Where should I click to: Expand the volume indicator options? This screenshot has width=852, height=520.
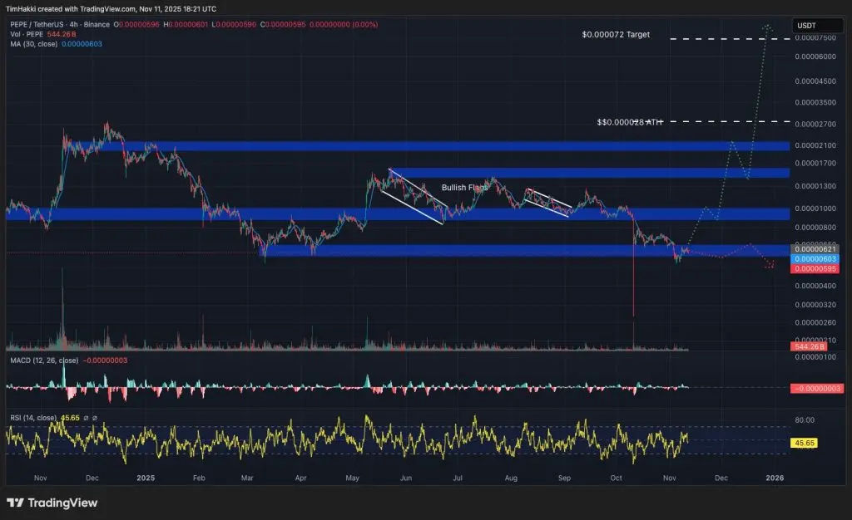[83, 35]
